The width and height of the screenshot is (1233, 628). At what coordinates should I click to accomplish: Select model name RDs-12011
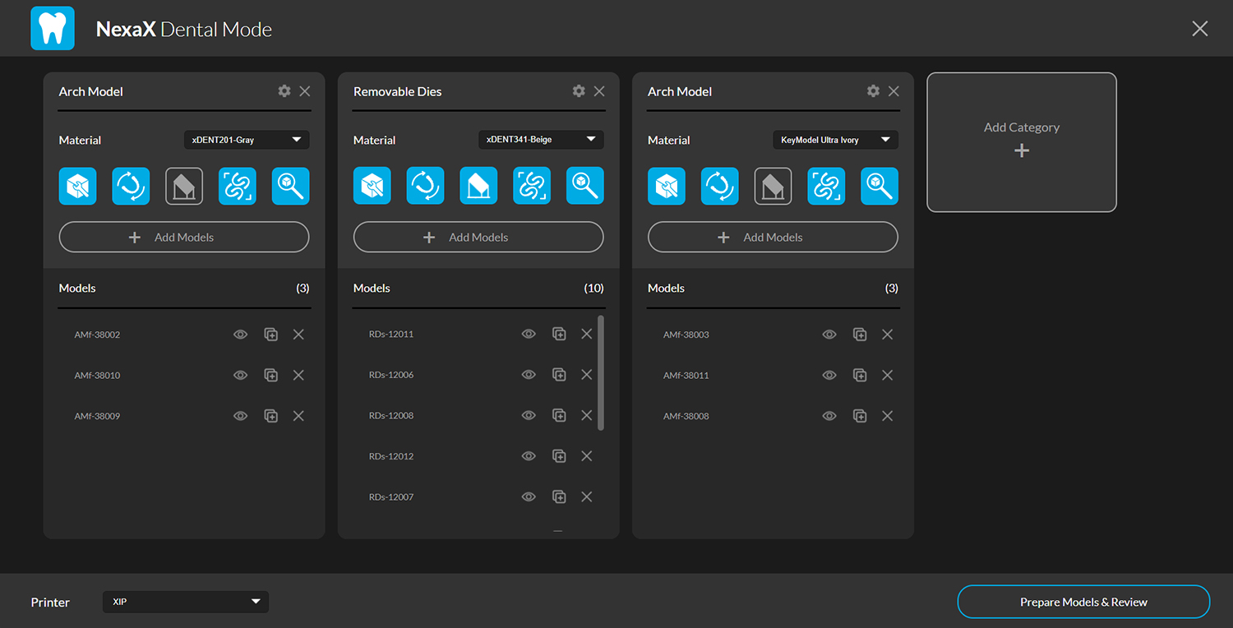391,334
